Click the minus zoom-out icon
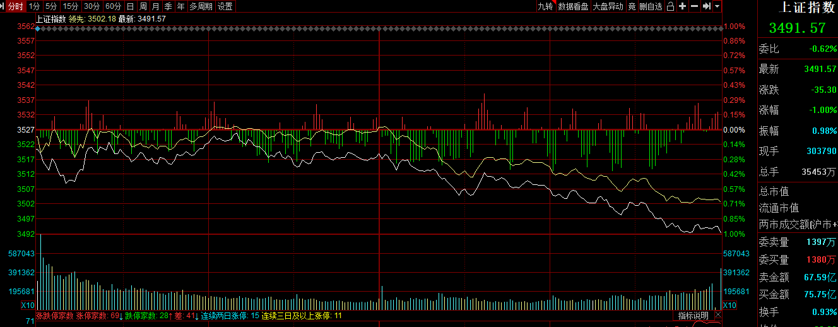Viewport: 838px width, 327px height. click(694, 6)
